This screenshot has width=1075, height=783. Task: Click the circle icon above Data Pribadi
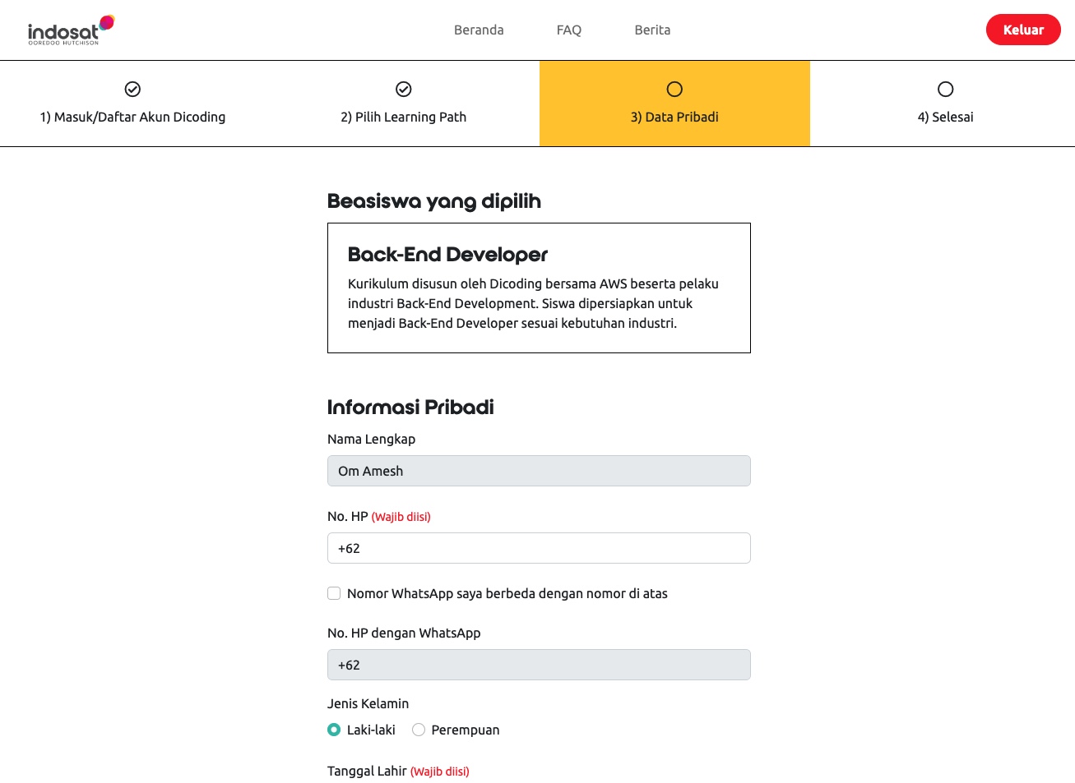674,89
